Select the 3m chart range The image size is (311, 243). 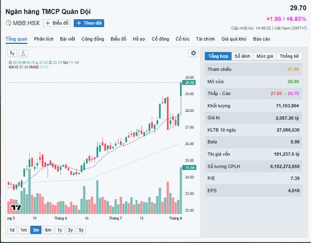coord(36,230)
